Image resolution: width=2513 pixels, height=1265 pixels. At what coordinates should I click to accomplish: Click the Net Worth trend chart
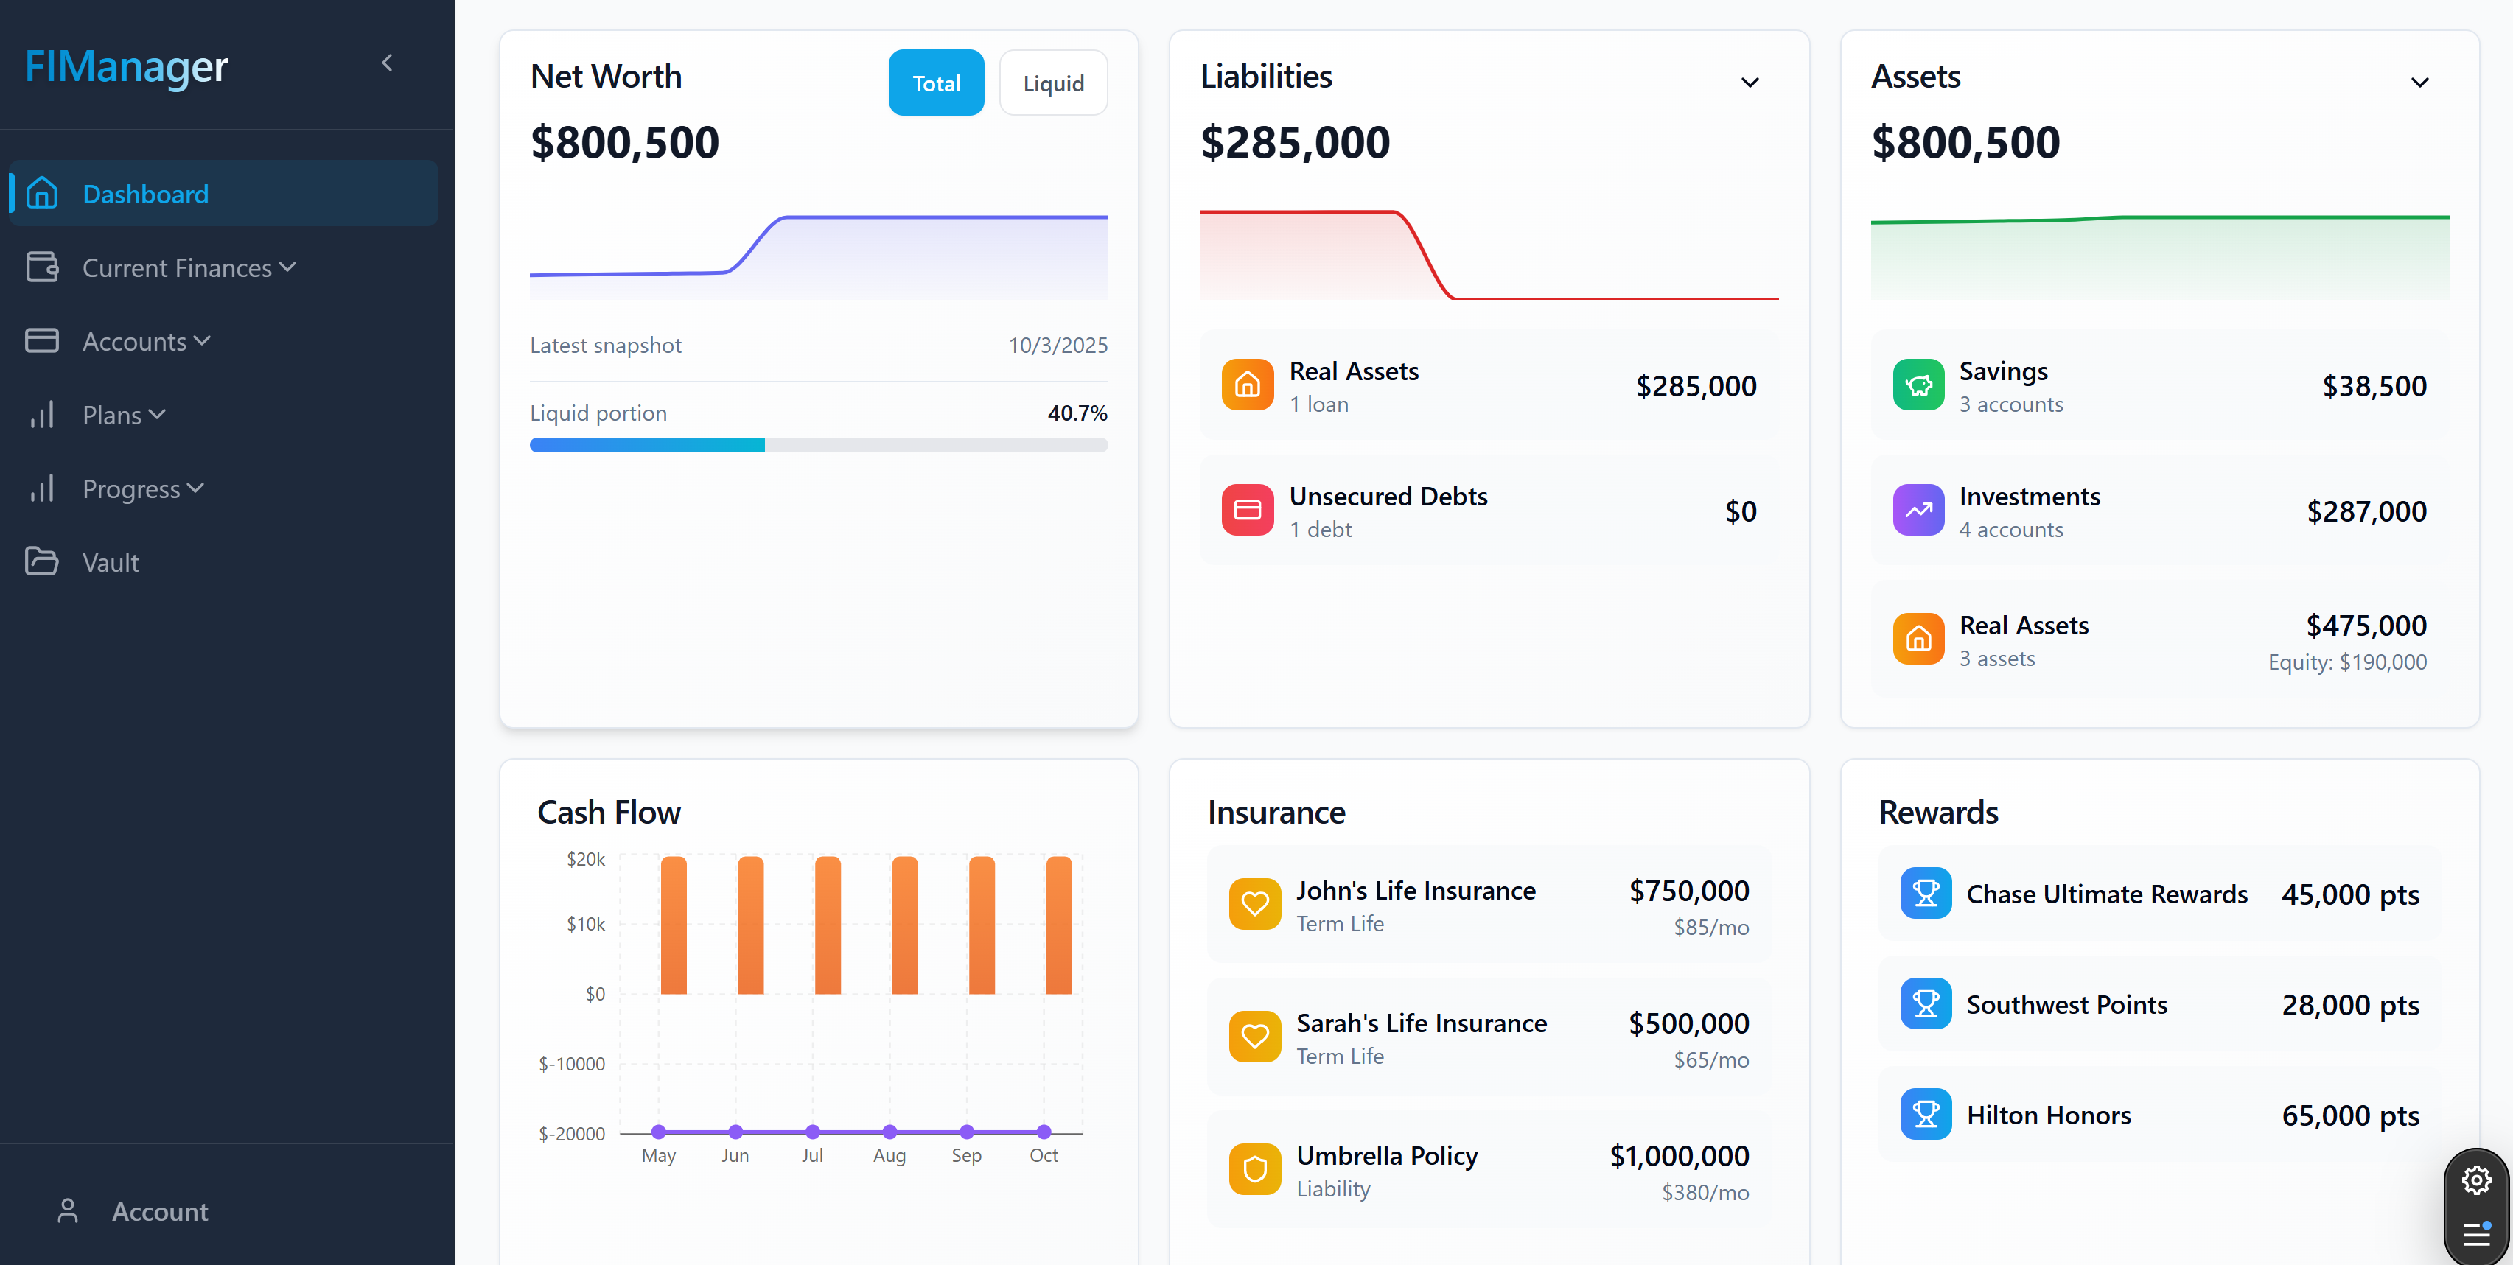pos(819,256)
